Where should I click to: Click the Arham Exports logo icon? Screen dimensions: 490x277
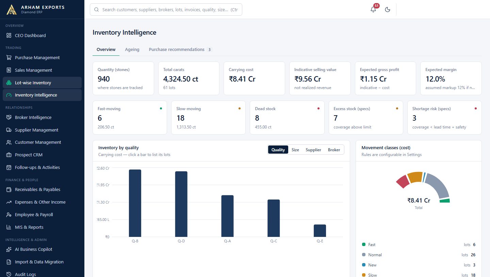(x=12, y=10)
